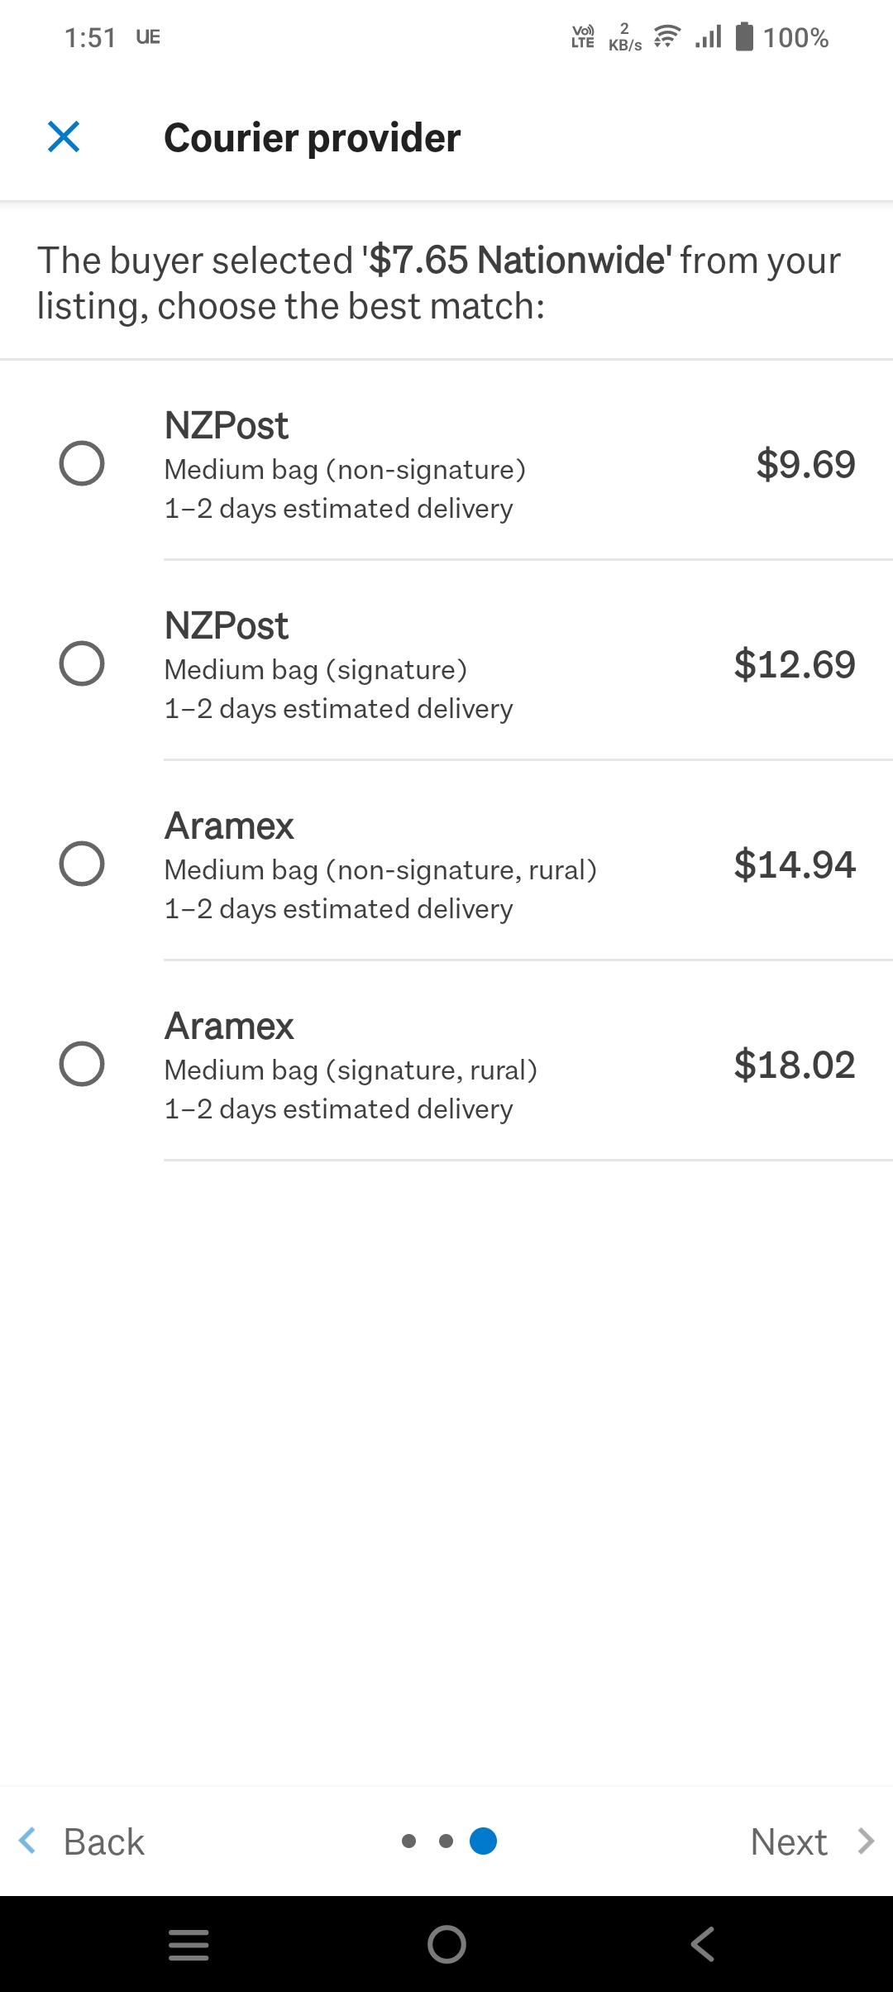Select NZPost signature Medium bag radio
The height and width of the screenshot is (1992, 893).
click(82, 663)
